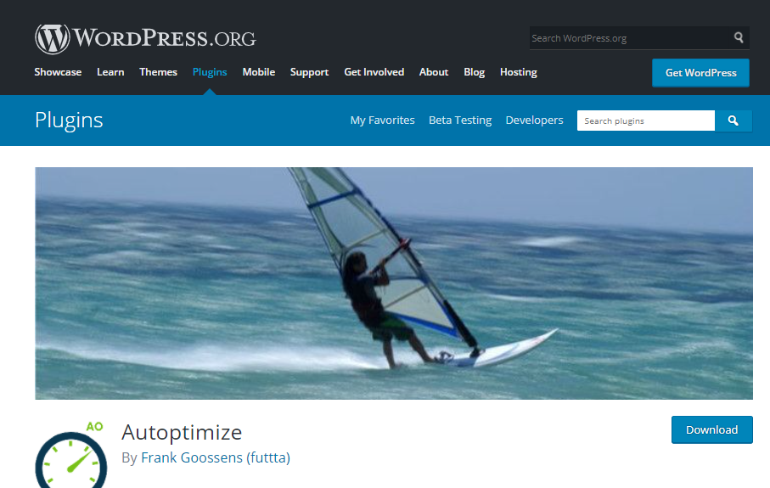Open the Themes page
This screenshot has height=488, width=770.
pos(158,72)
